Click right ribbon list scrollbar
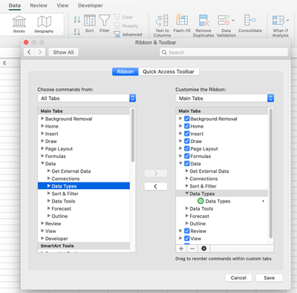 (x=271, y=173)
